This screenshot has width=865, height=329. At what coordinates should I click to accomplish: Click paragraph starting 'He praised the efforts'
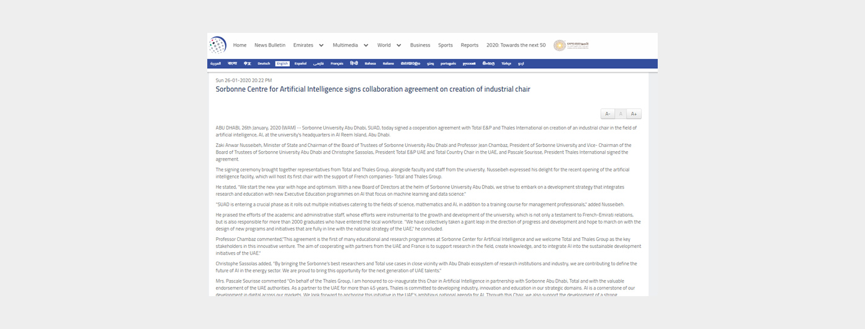point(428,221)
